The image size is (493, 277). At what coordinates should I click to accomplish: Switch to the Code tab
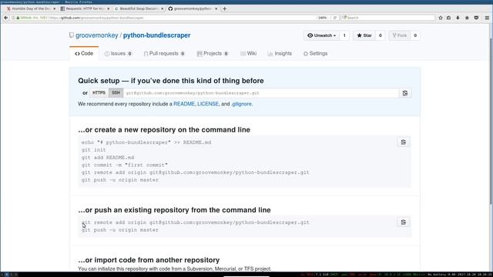pos(84,54)
